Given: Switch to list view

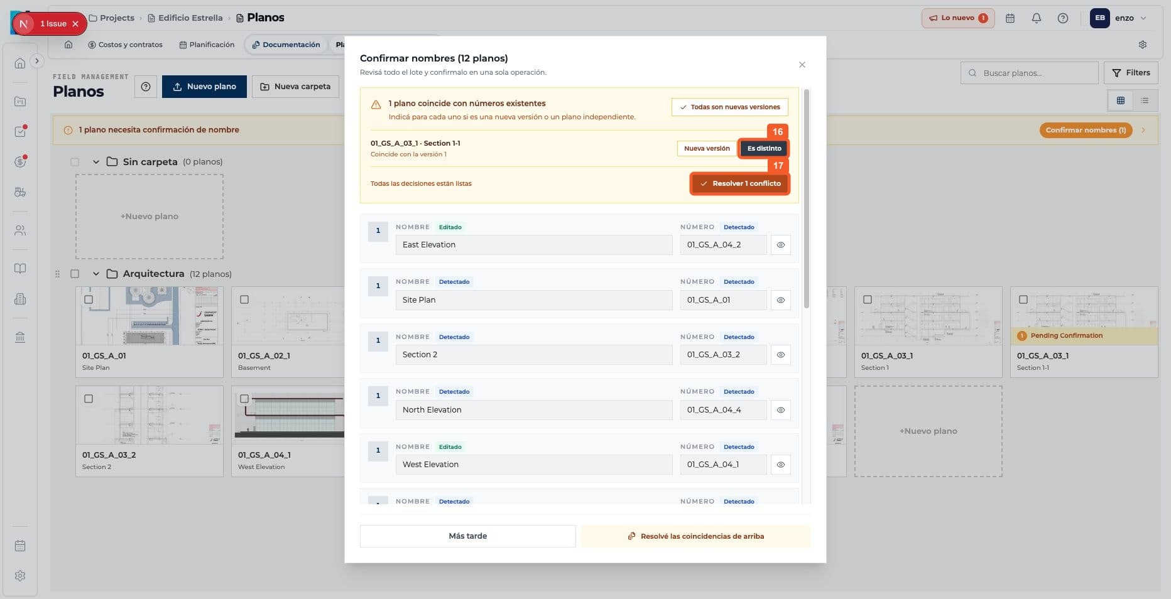Looking at the screenshot, I should click(1145, 100).
